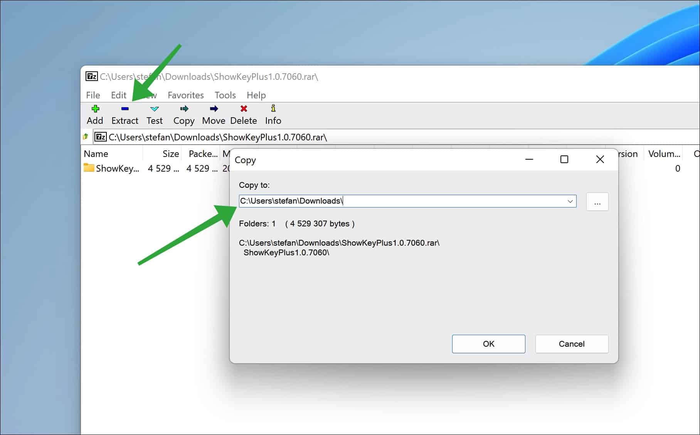The width and height of the screenshot is (700, 435).
Task: Click the Move toolbar icon
Action: 213,114
